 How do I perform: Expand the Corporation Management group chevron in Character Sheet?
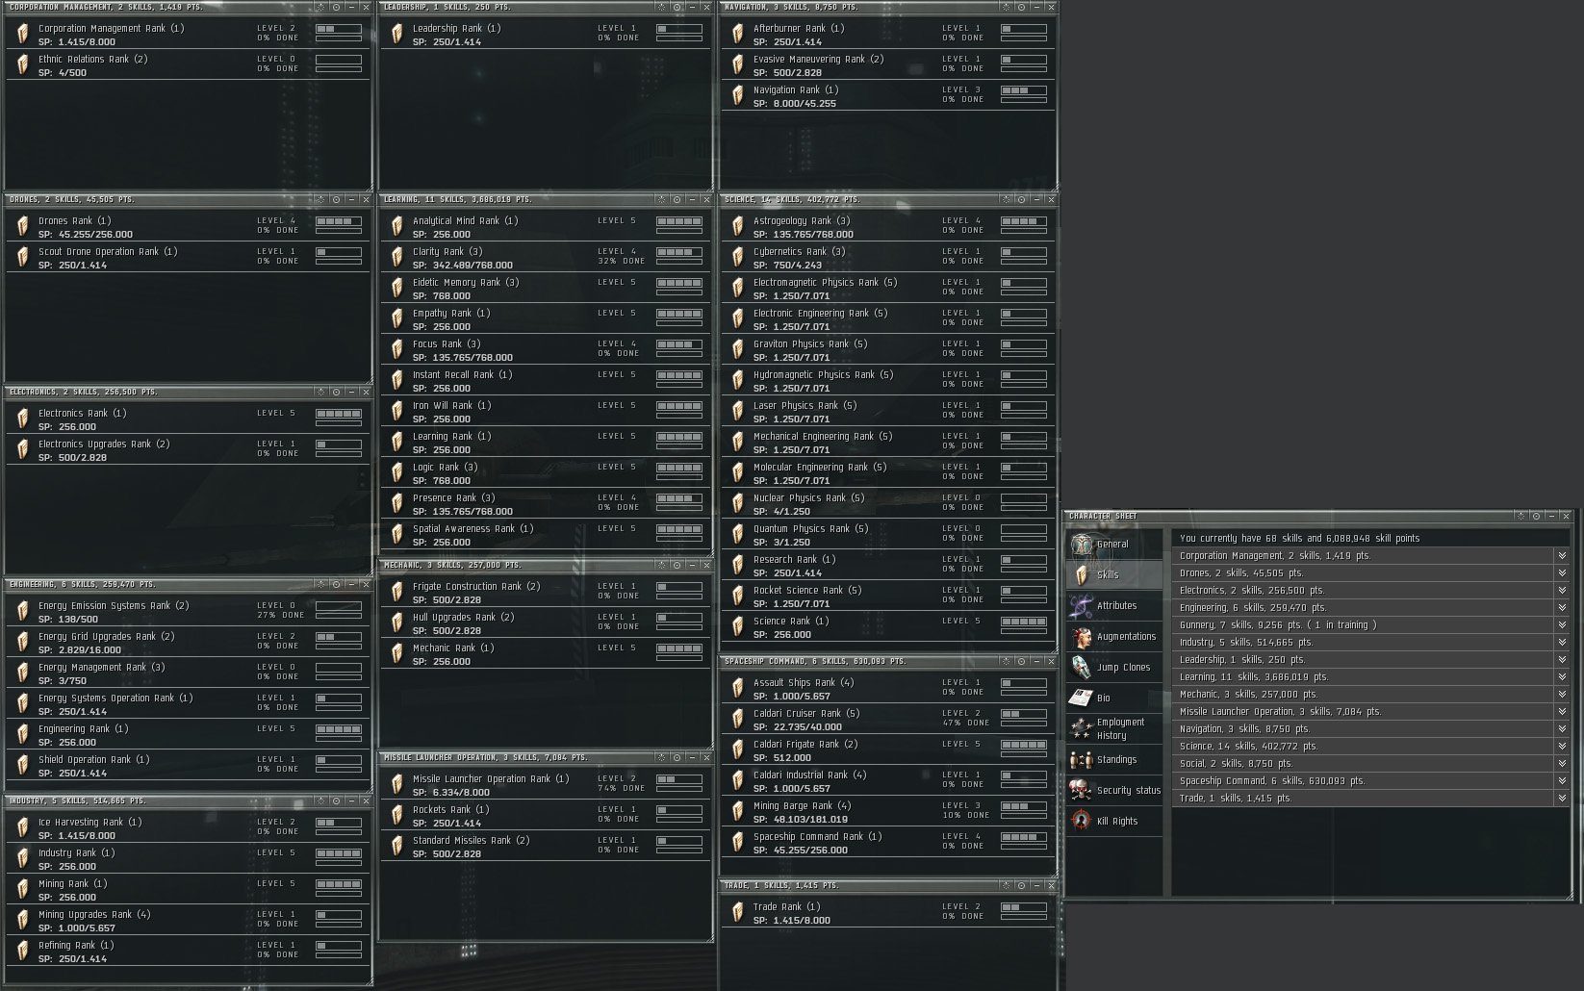pyautogui.click(x=1562, y=556)
